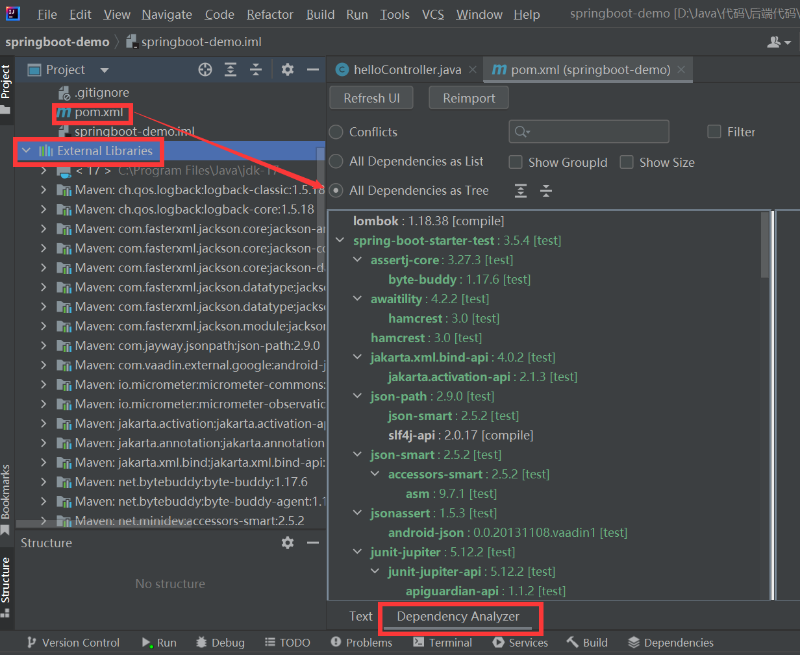
Task: Click the locate/select opened file target icon
Action: [205, 69]
